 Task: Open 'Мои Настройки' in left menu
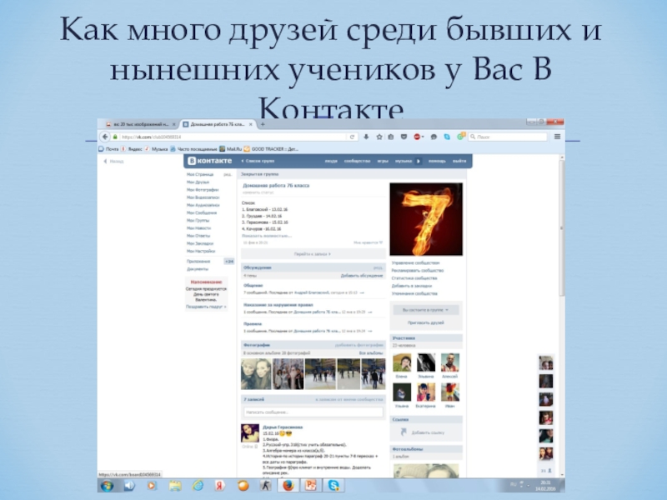(x=201, y=251)
